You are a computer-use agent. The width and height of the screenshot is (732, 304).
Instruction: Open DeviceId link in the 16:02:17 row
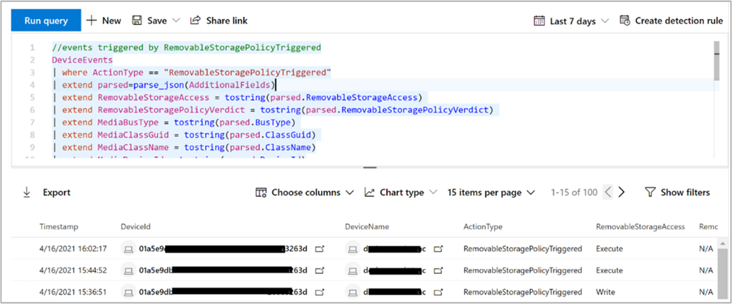tap(319, 249)
